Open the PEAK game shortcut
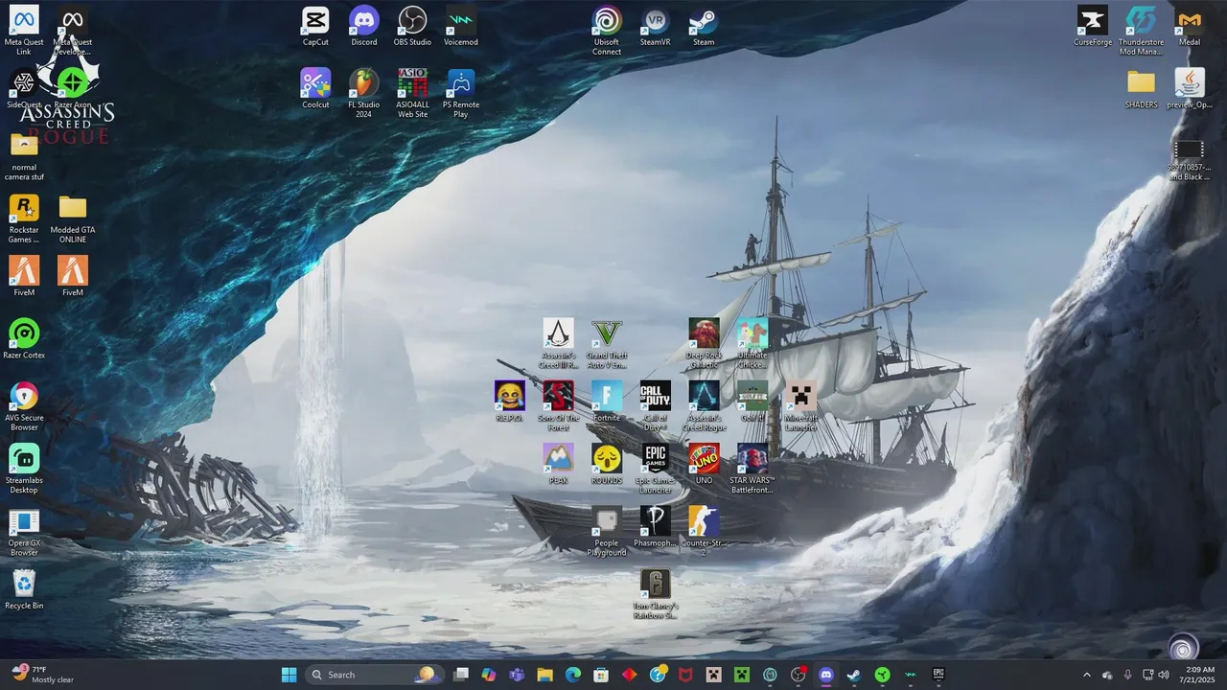Image resolution: width=1227 pixels, height=690 pixels. tap(558, 465)
